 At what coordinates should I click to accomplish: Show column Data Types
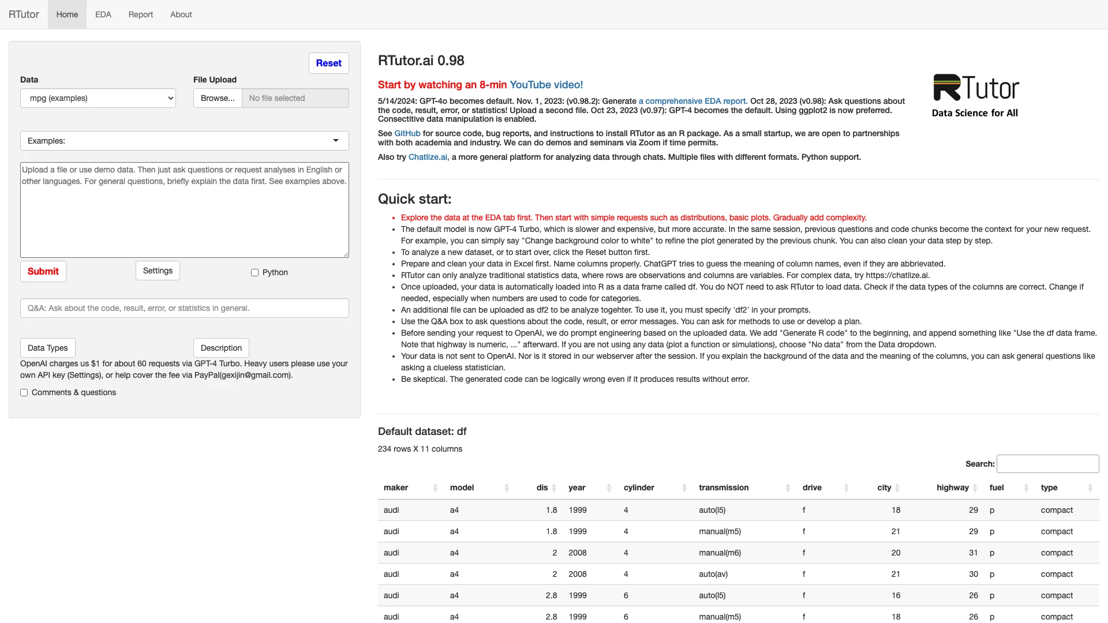point(48,348)
